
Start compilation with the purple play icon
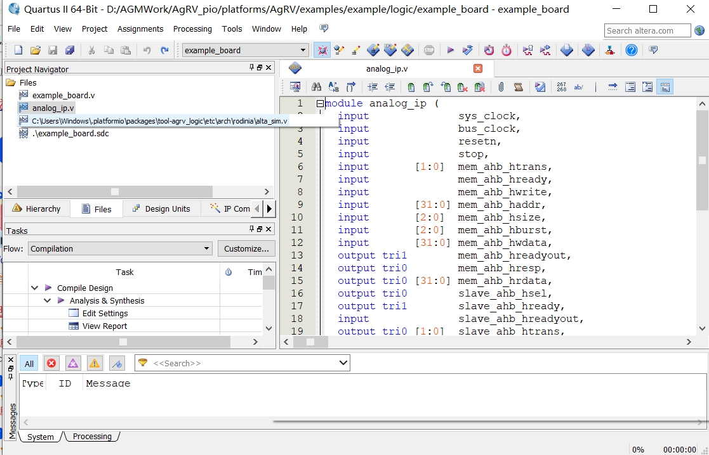pos(451,50)
